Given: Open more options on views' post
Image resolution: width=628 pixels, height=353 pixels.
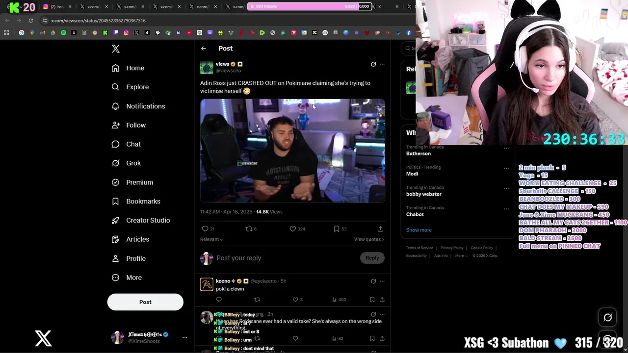Looking at the screenshot, I should click(x=382, y=64).
